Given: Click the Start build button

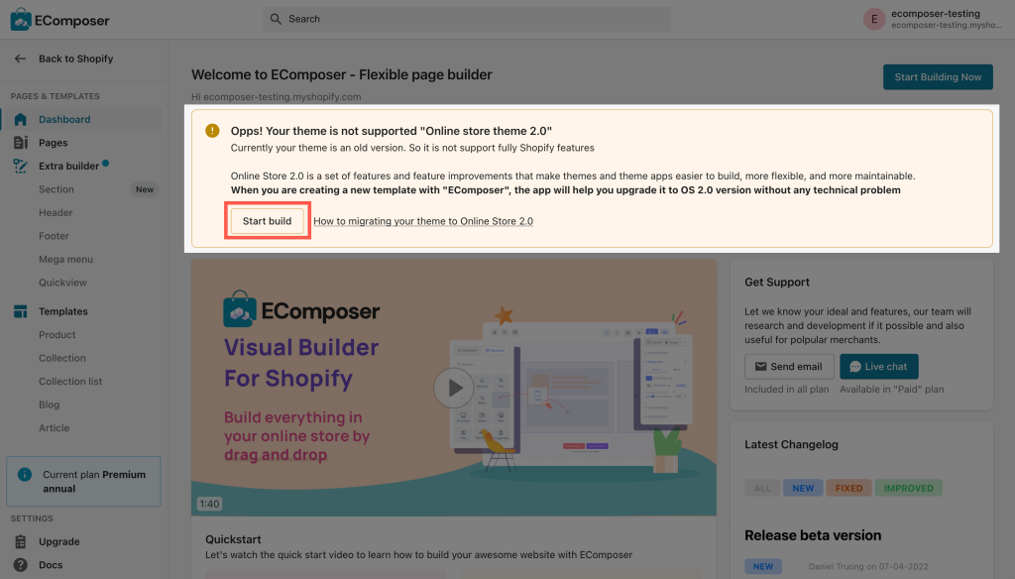Looking at the screenshot, I should point(268,221).
